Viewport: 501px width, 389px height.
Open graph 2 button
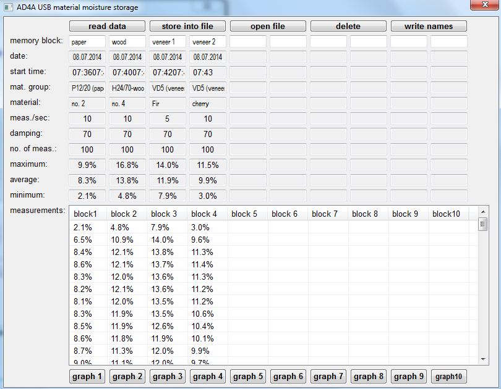coord(127,376)
